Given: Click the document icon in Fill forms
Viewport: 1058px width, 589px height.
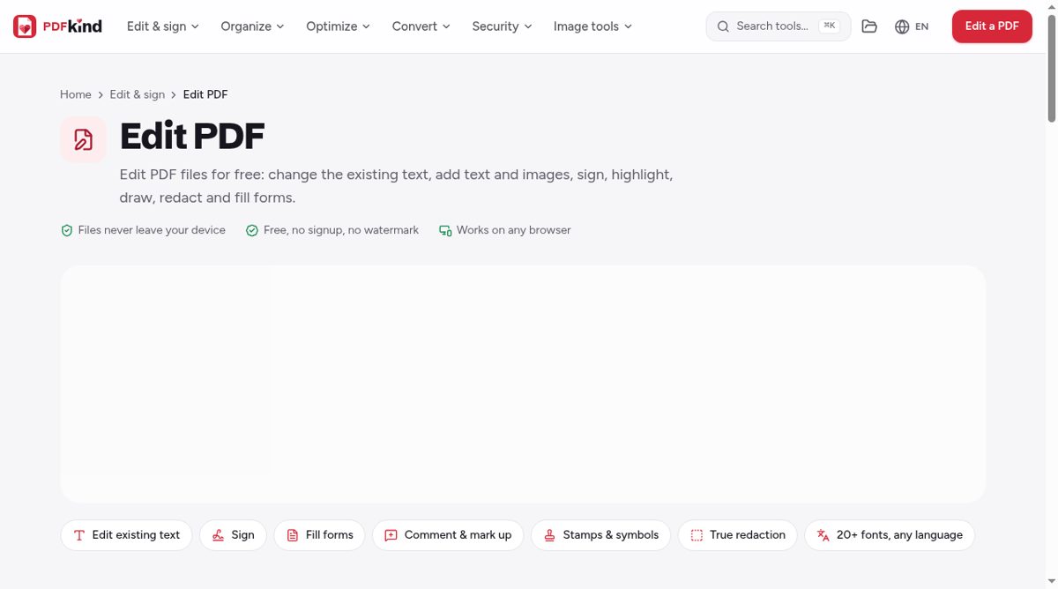Looking at the screenshot, I should tap(293, 535).
